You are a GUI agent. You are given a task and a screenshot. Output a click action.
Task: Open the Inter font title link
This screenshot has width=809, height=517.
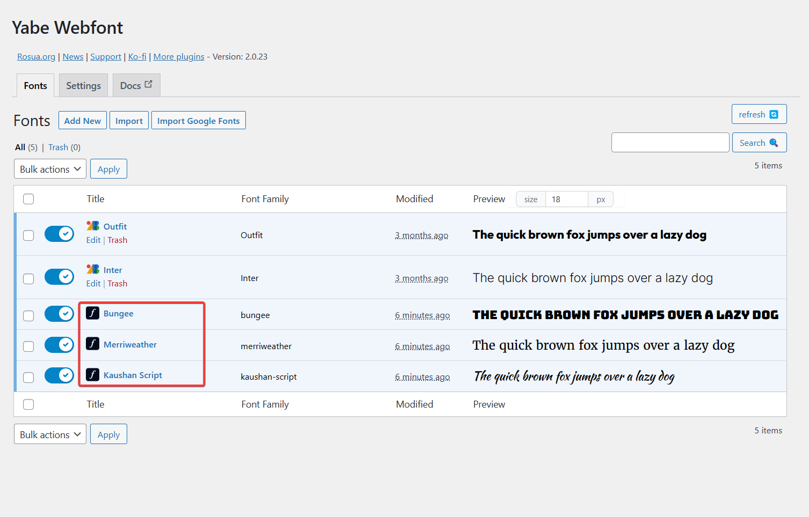113,270
